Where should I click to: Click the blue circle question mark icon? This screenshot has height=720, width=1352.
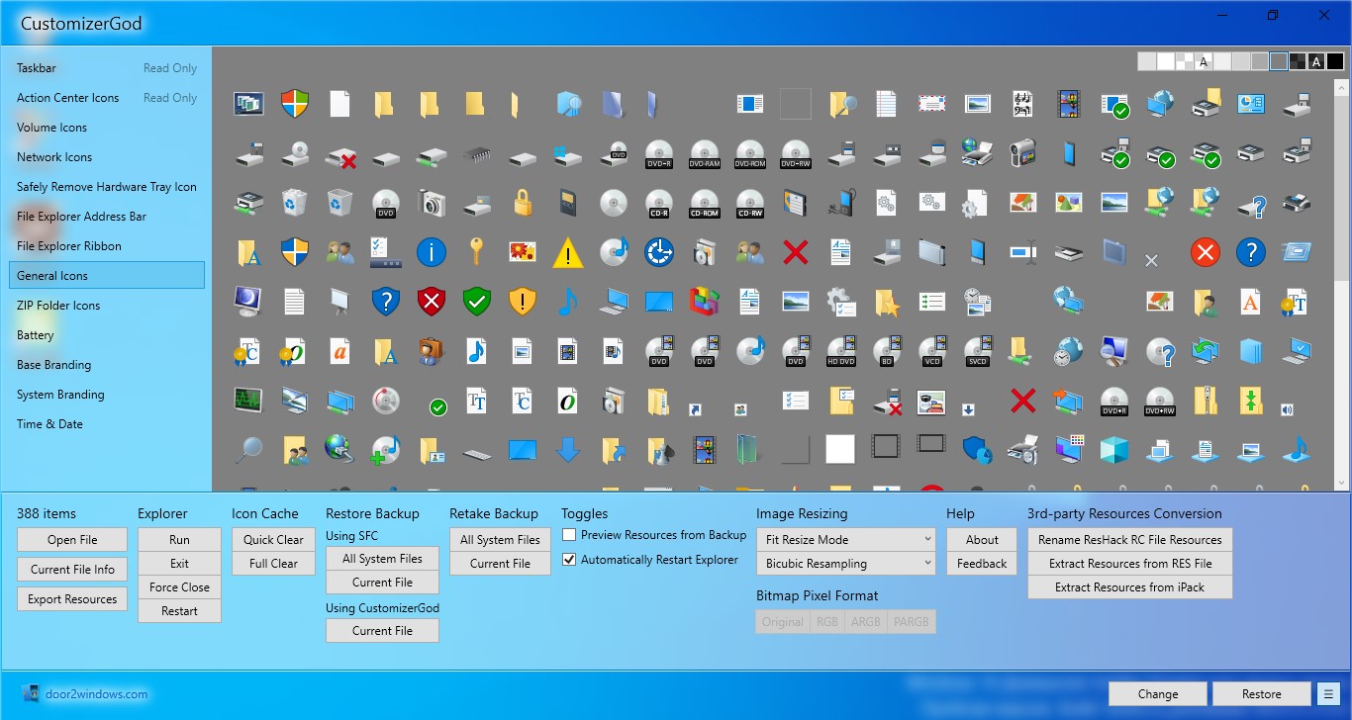(x=1251, y=252)
